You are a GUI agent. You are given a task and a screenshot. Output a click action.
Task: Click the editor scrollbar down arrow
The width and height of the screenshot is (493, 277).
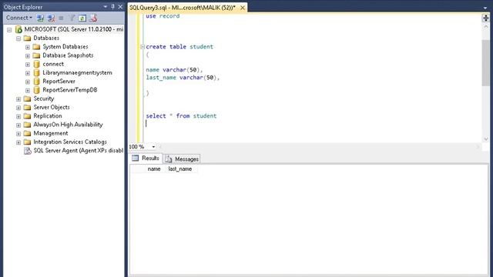pyautogui.click(x=486, y=138)
